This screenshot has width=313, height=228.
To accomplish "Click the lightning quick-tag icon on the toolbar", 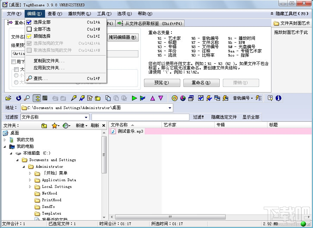I will pos(209,98).
